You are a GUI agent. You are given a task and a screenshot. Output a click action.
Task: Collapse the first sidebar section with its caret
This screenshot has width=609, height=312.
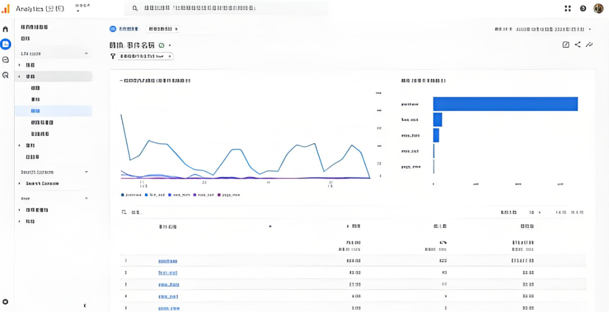coord(86,53)
